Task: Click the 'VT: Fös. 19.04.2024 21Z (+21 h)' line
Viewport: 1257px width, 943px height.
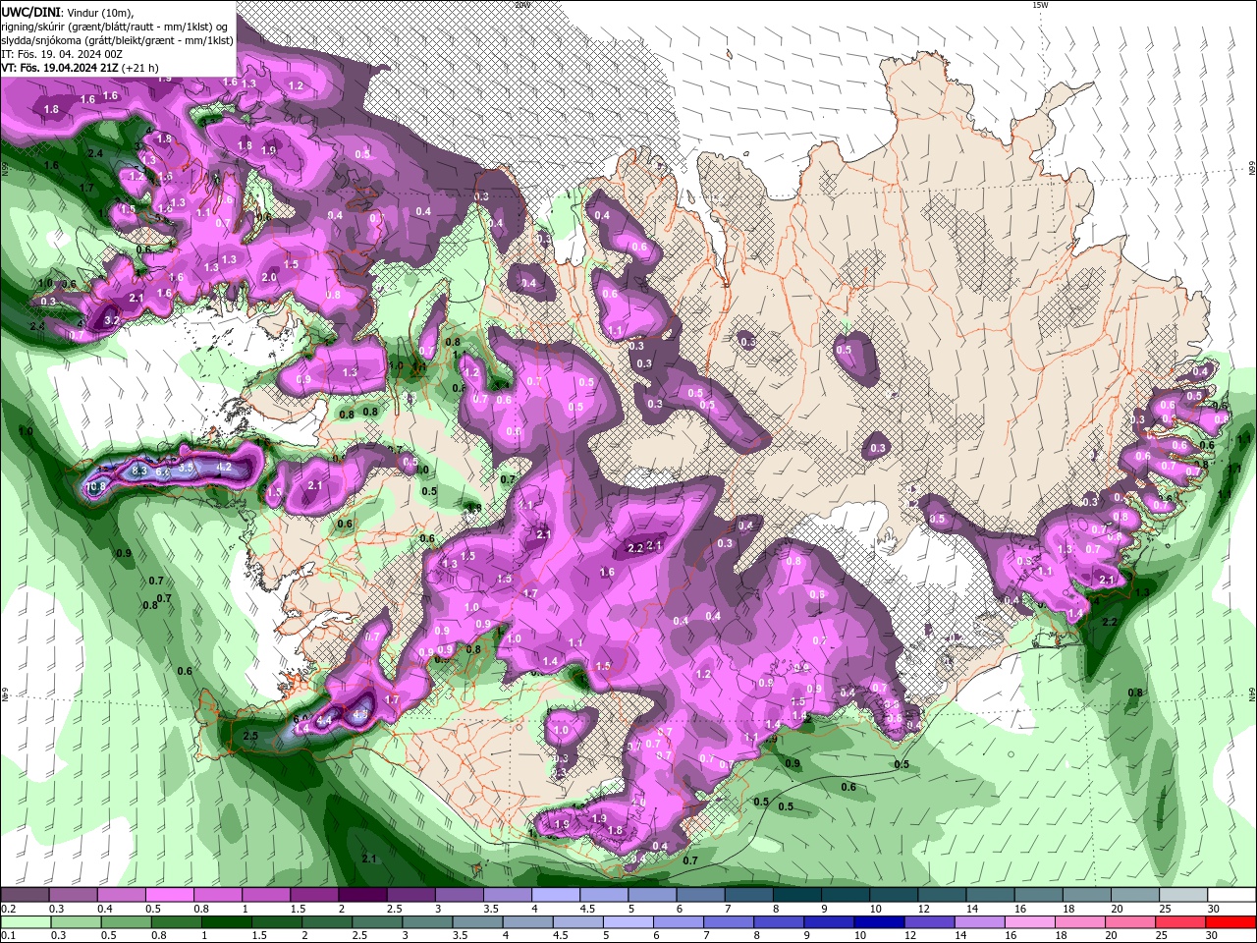Action: [80, 67]
